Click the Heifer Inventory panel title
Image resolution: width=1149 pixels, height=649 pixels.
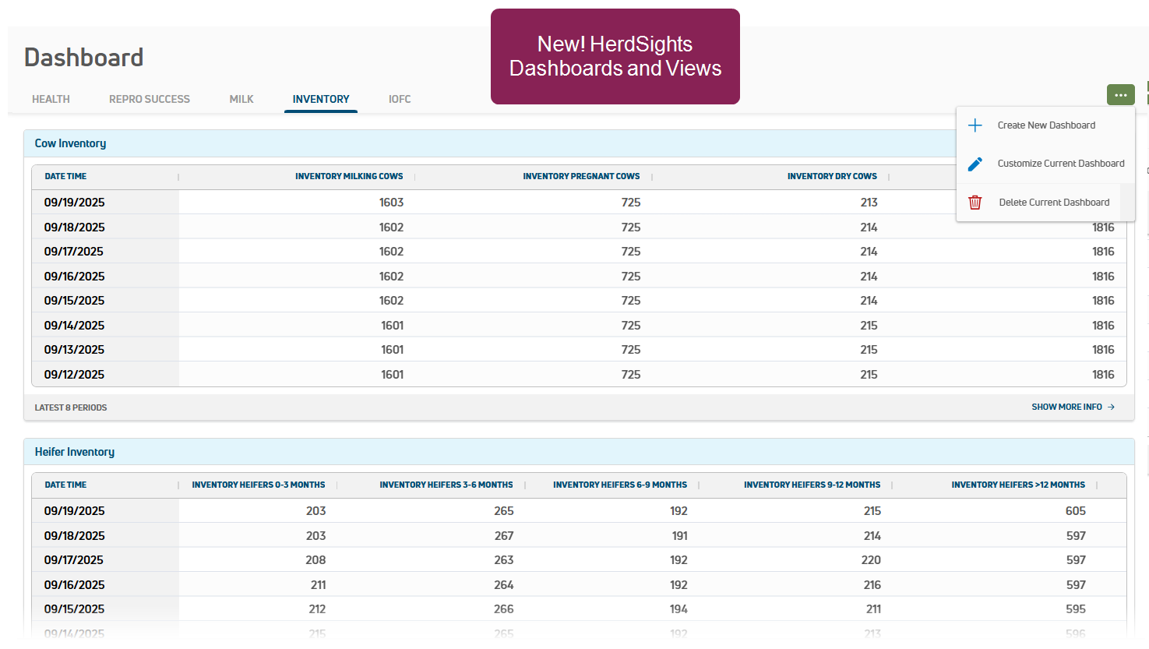75,452
